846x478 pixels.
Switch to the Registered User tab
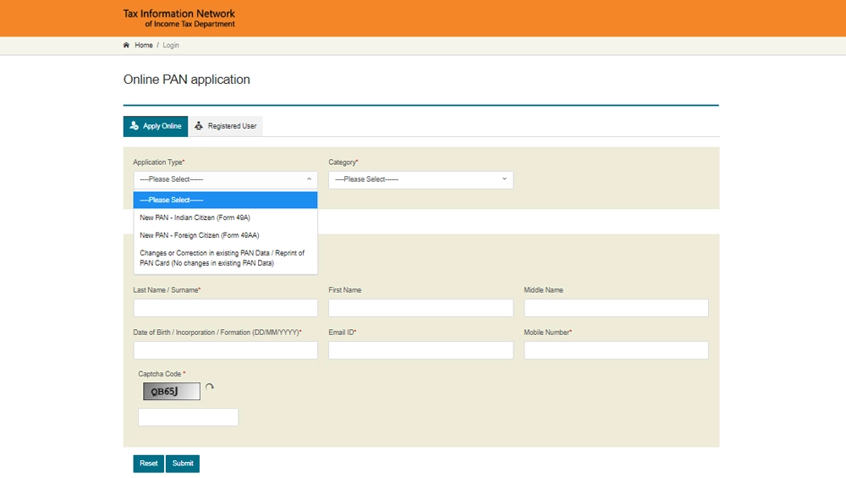pyautogui.click(x=226, y=126)
